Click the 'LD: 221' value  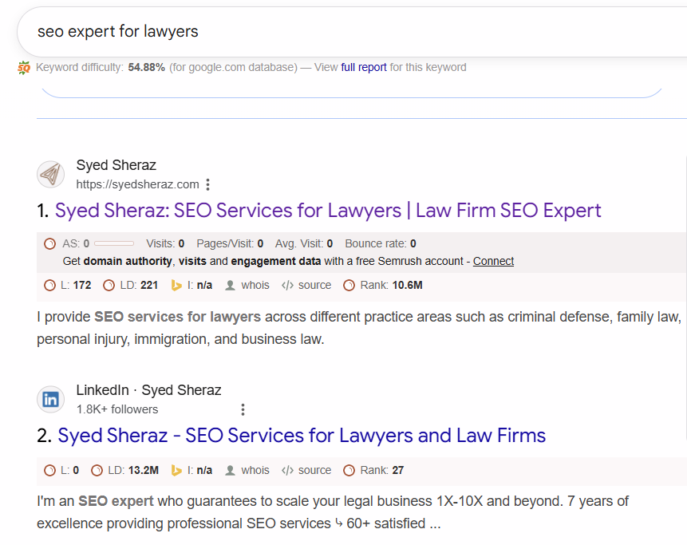coord(139,285)
